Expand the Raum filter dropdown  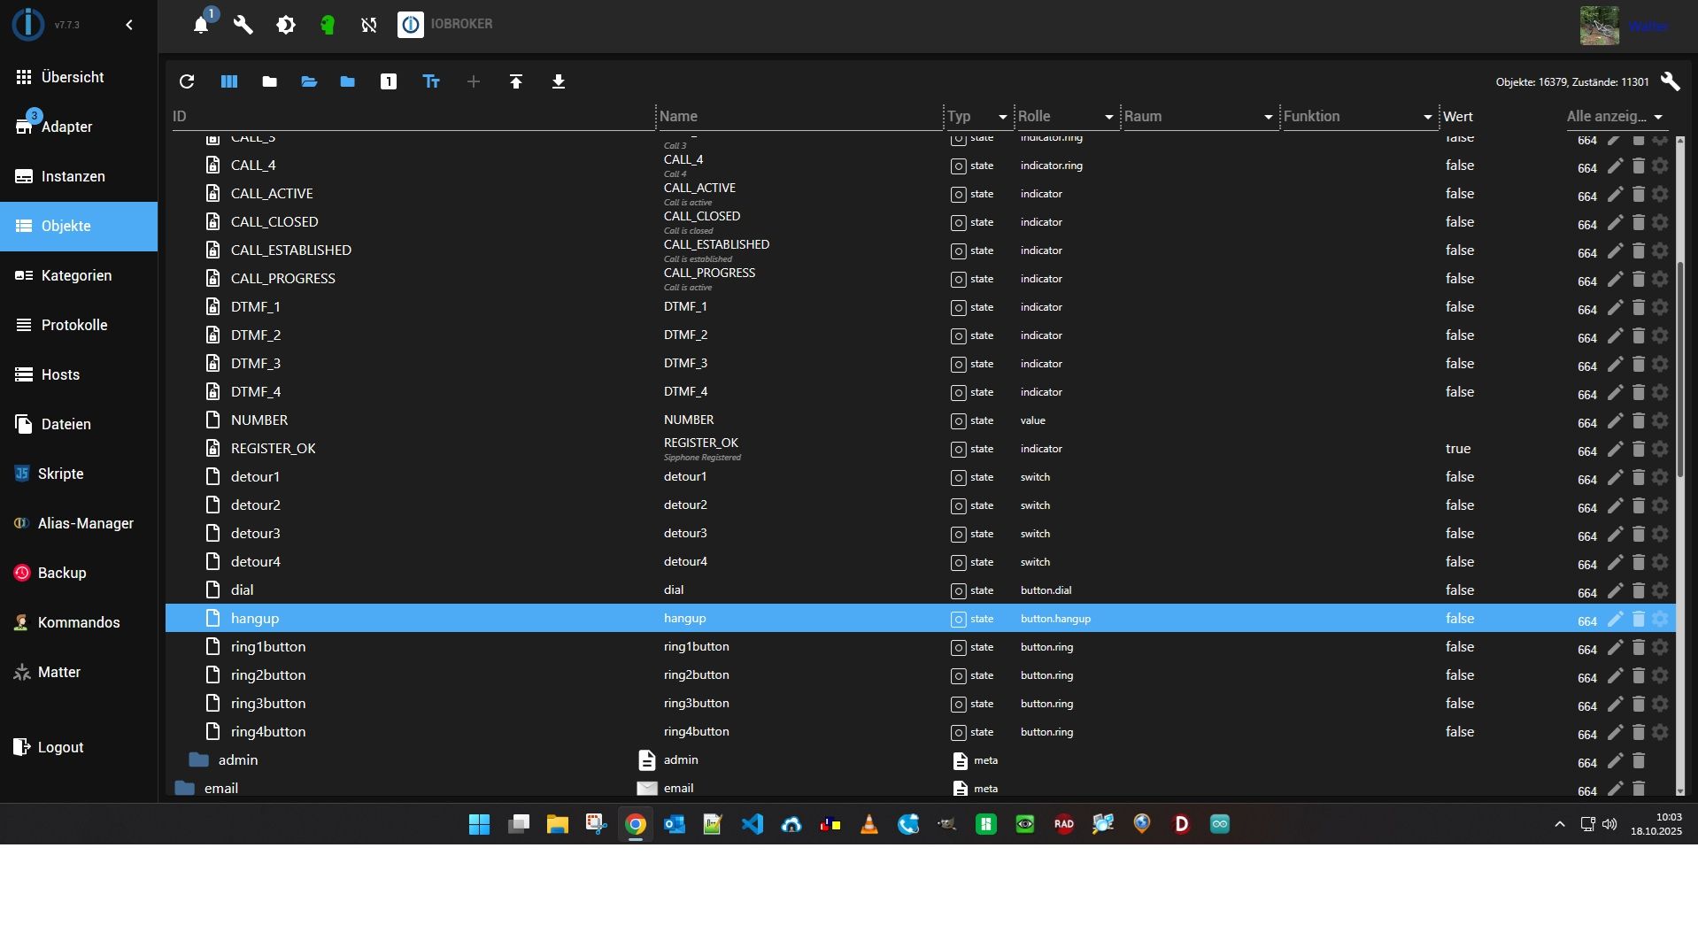1268,117
